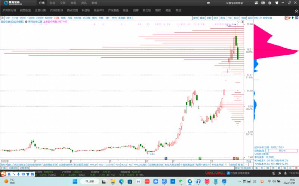Click the 获利比例 10.3% progress bar
The height and width of the screenshot is (186, 299).
pyautogui.click(x=281, y=151)
